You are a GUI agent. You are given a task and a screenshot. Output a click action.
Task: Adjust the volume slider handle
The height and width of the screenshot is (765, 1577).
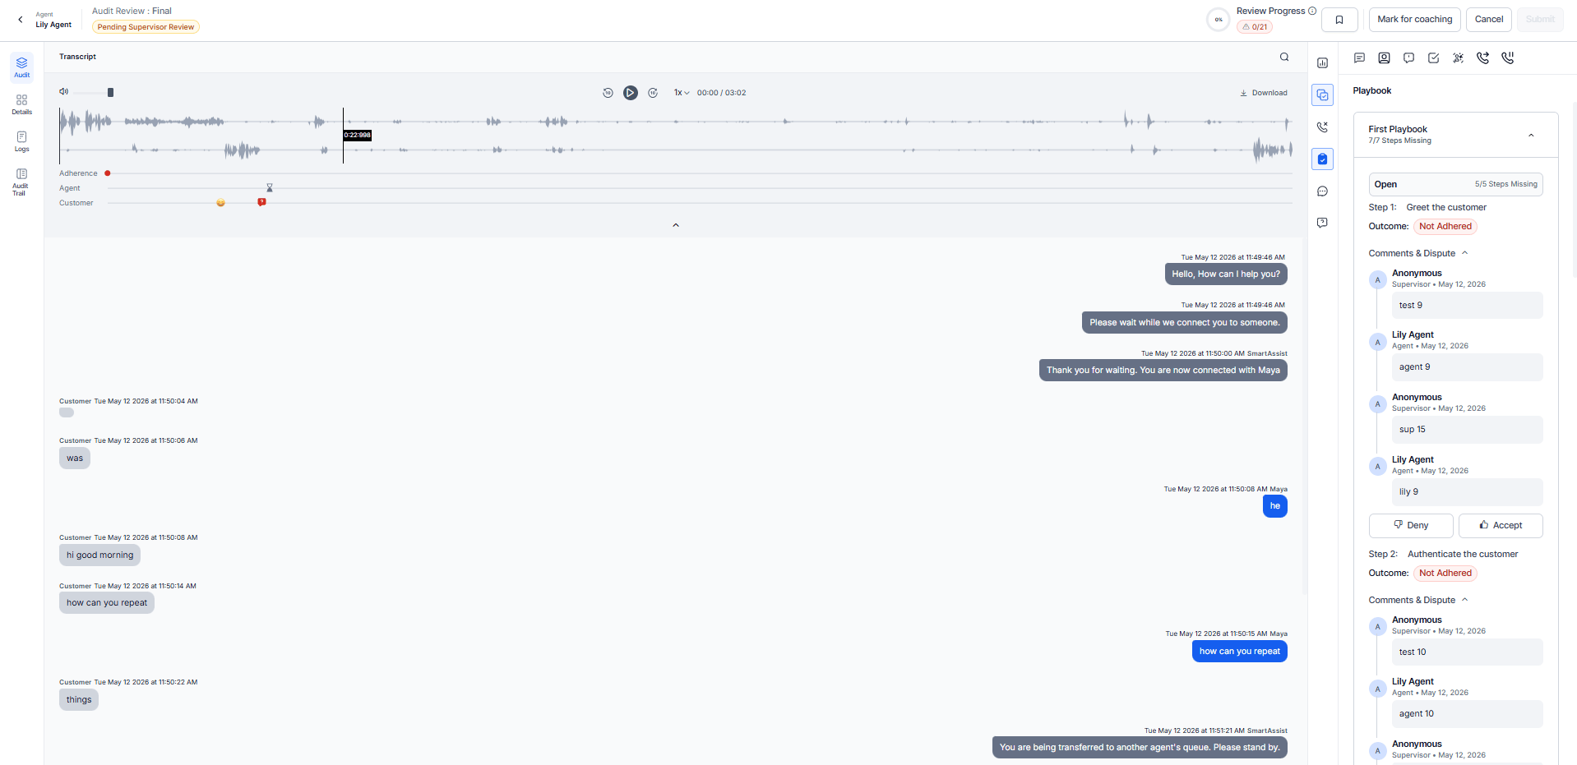pyautogui.click(x=110, y=92)
